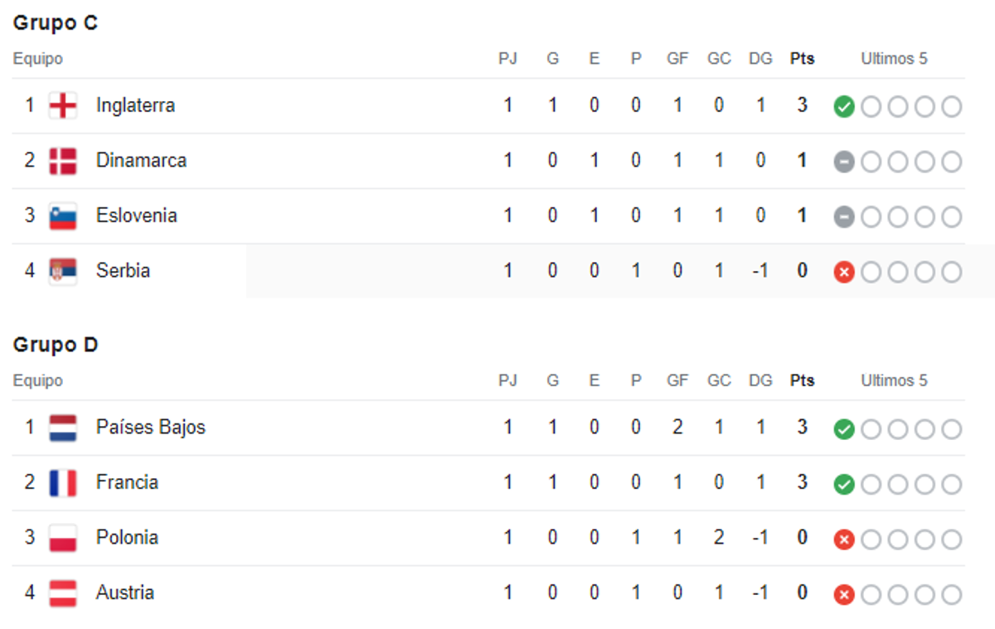Click the England flag icon
Viewport: 995px width, 629px height.
tap(63, 106)
